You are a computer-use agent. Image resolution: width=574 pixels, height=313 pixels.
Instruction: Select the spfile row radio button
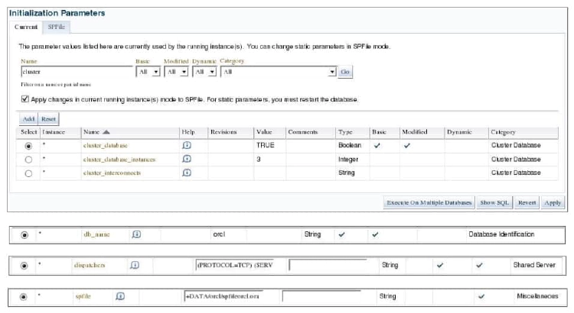tap(23, 296)
